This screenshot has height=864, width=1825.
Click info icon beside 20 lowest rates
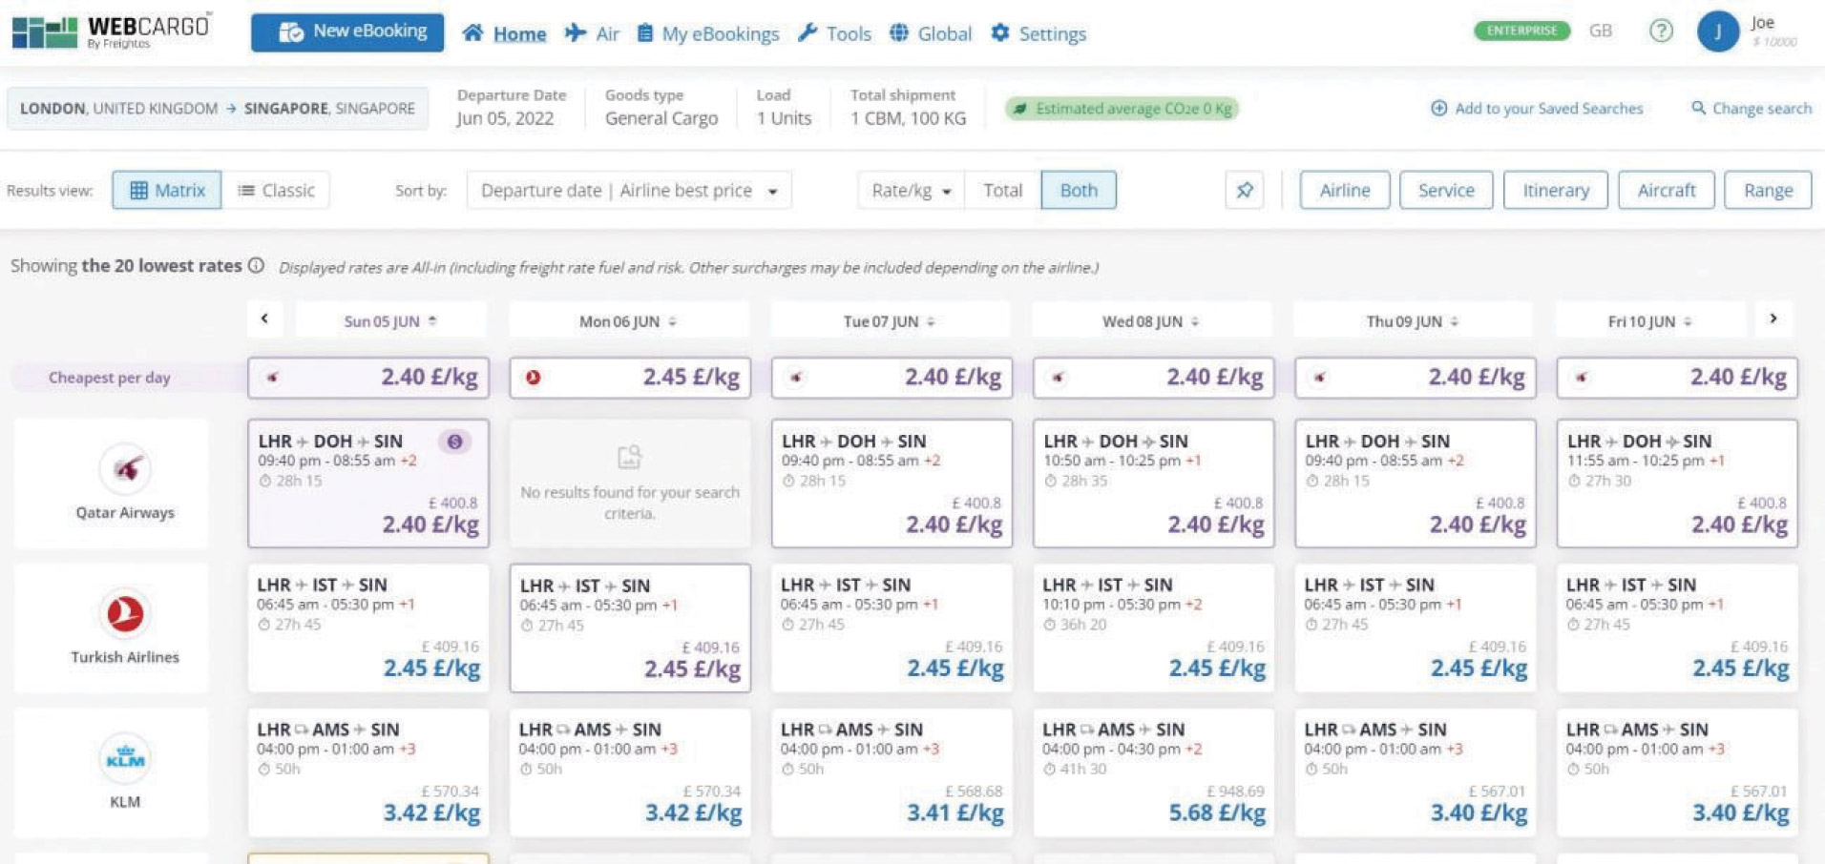(x=257, y=266)
